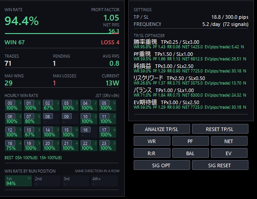Choose the BAL optimization button
This screenshot has width=257, height=199.
191,153
